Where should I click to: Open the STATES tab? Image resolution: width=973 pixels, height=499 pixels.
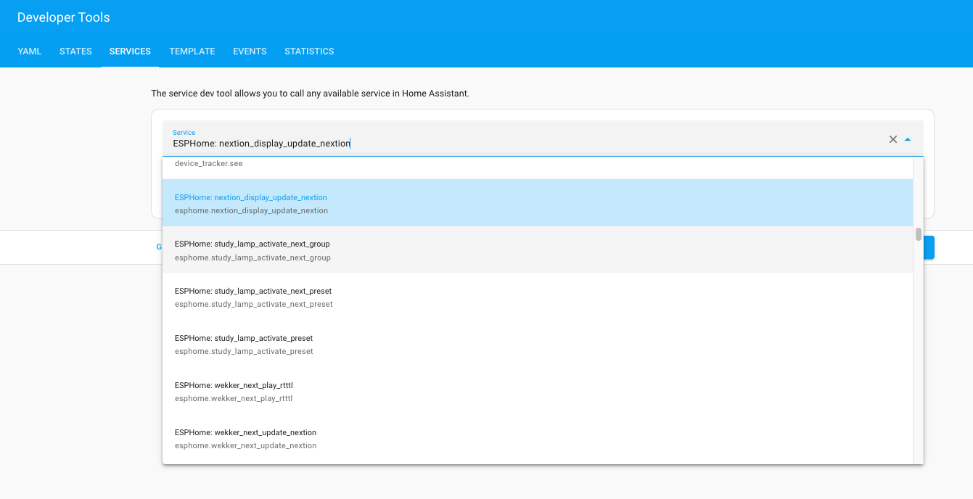[75, 51]
